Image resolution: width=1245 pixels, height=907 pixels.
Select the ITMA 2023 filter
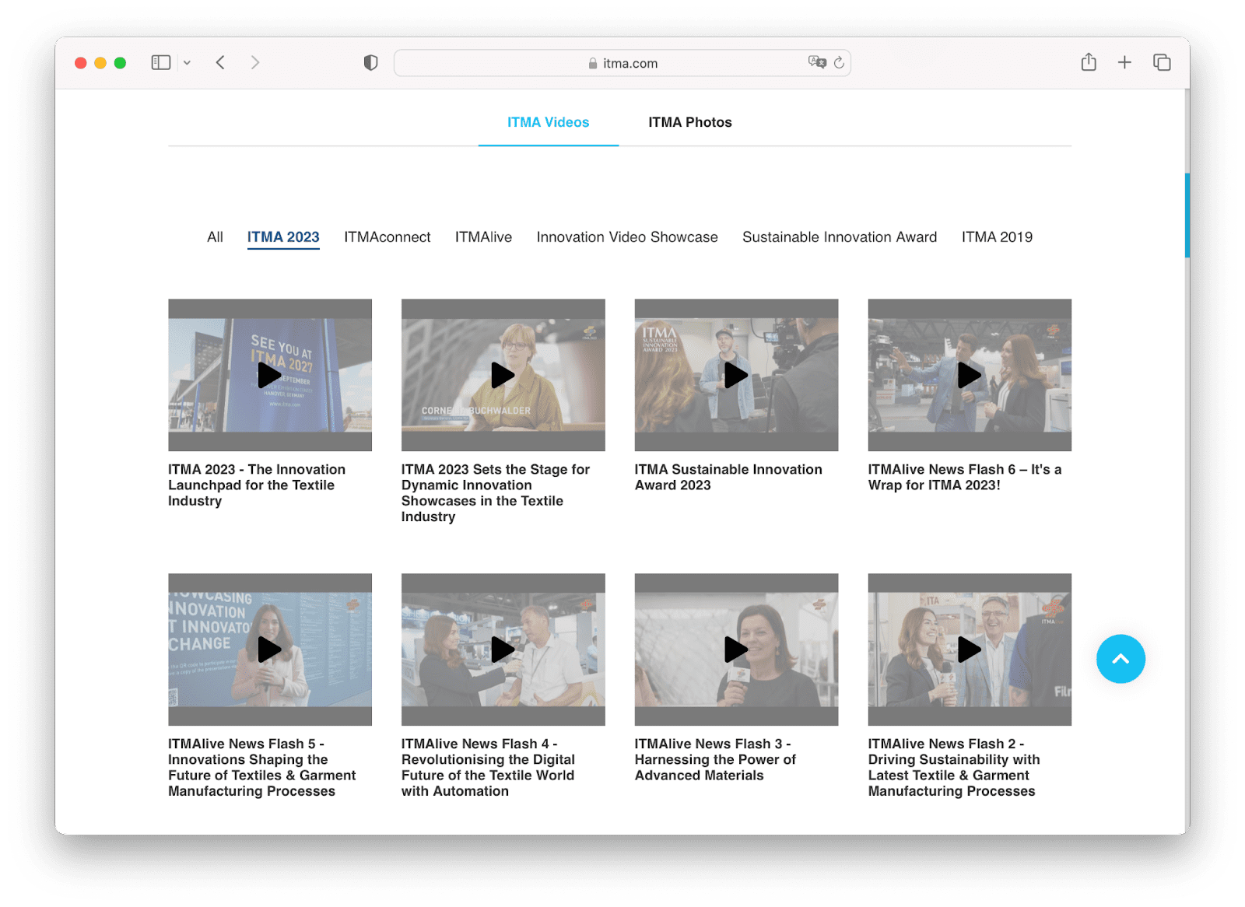283,237
